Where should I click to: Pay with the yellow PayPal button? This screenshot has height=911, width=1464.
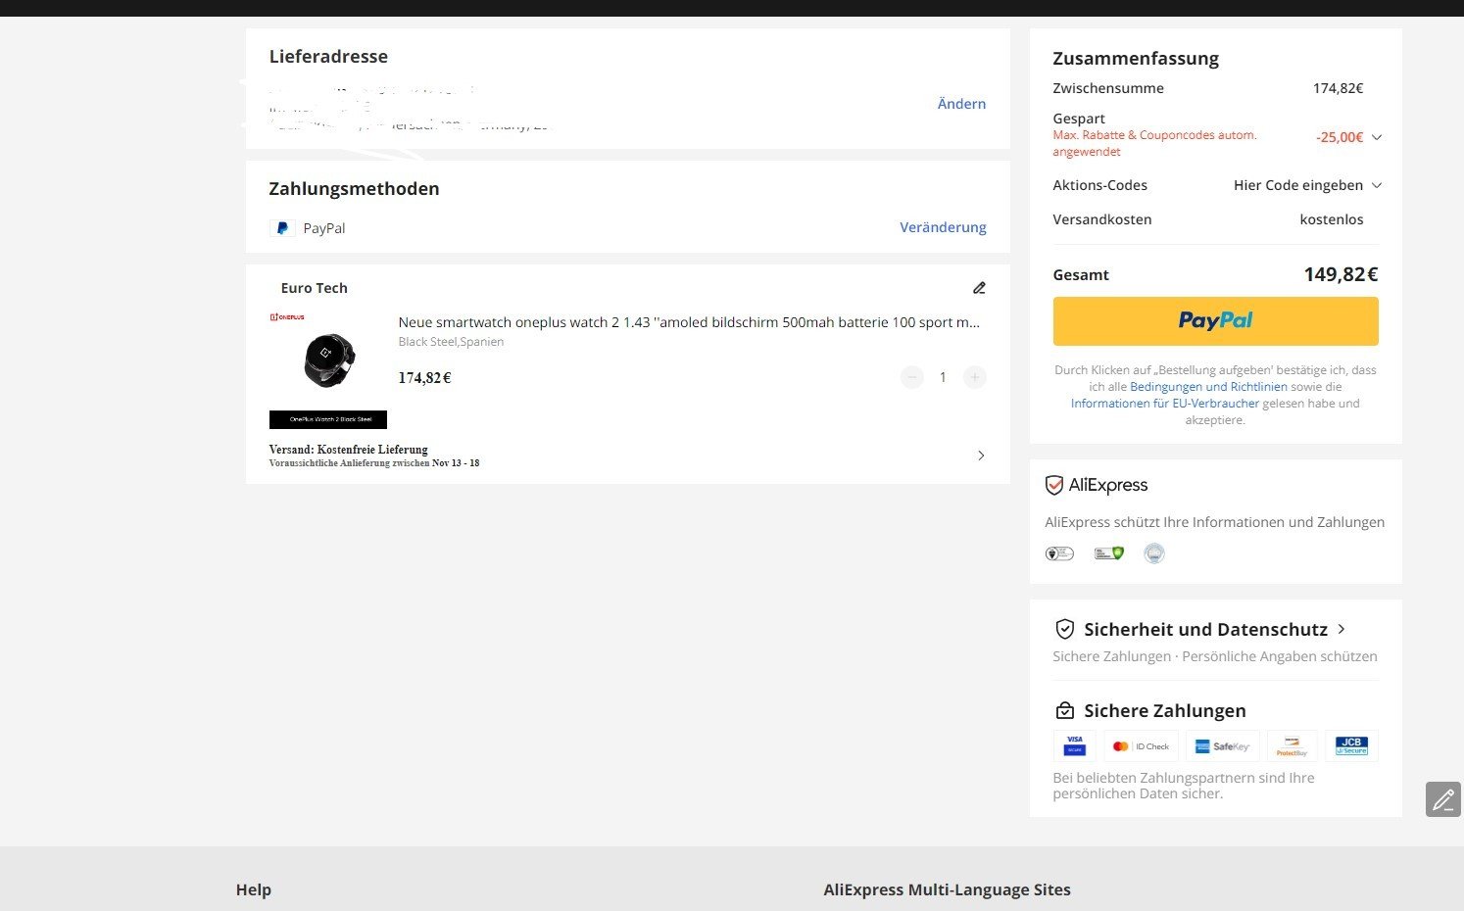[x=1215, y=321]
